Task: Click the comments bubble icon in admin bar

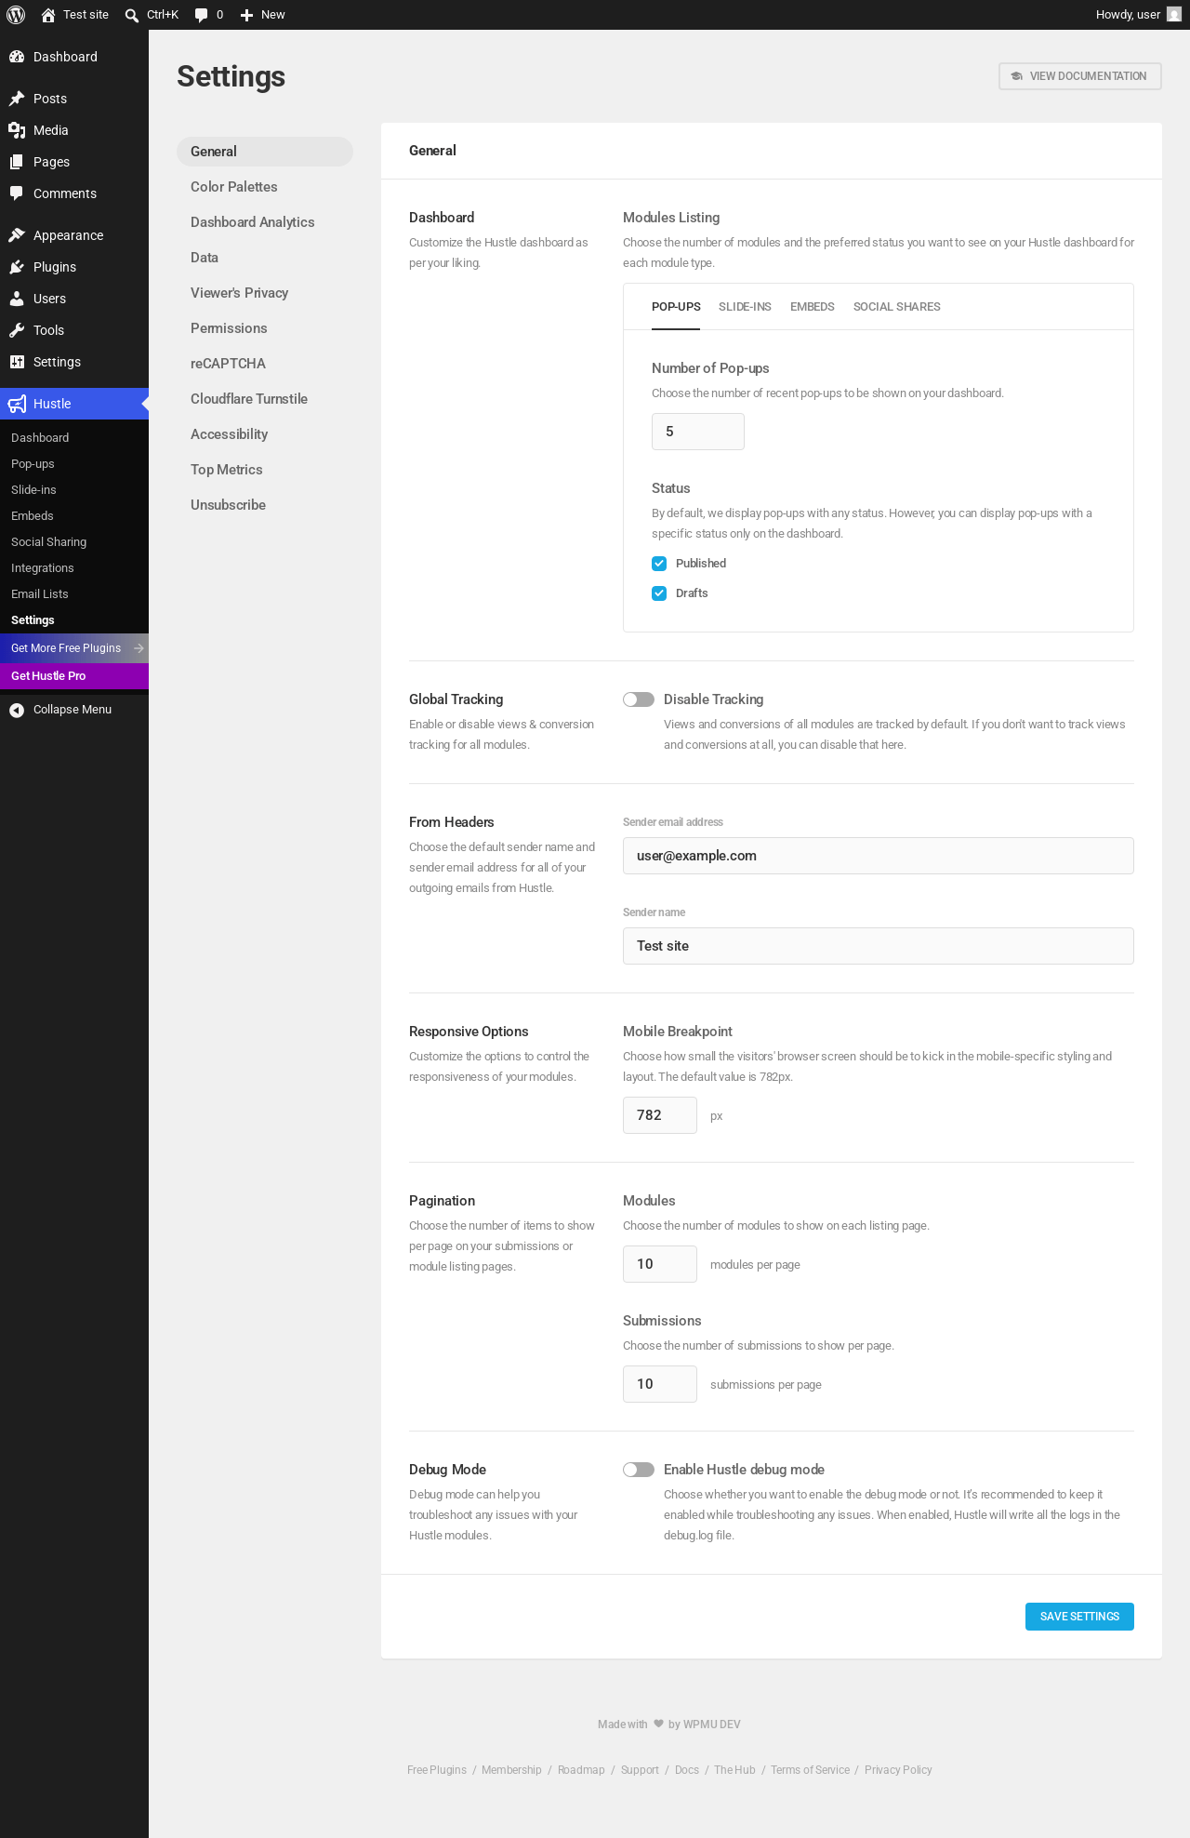Action: (201, 15)
